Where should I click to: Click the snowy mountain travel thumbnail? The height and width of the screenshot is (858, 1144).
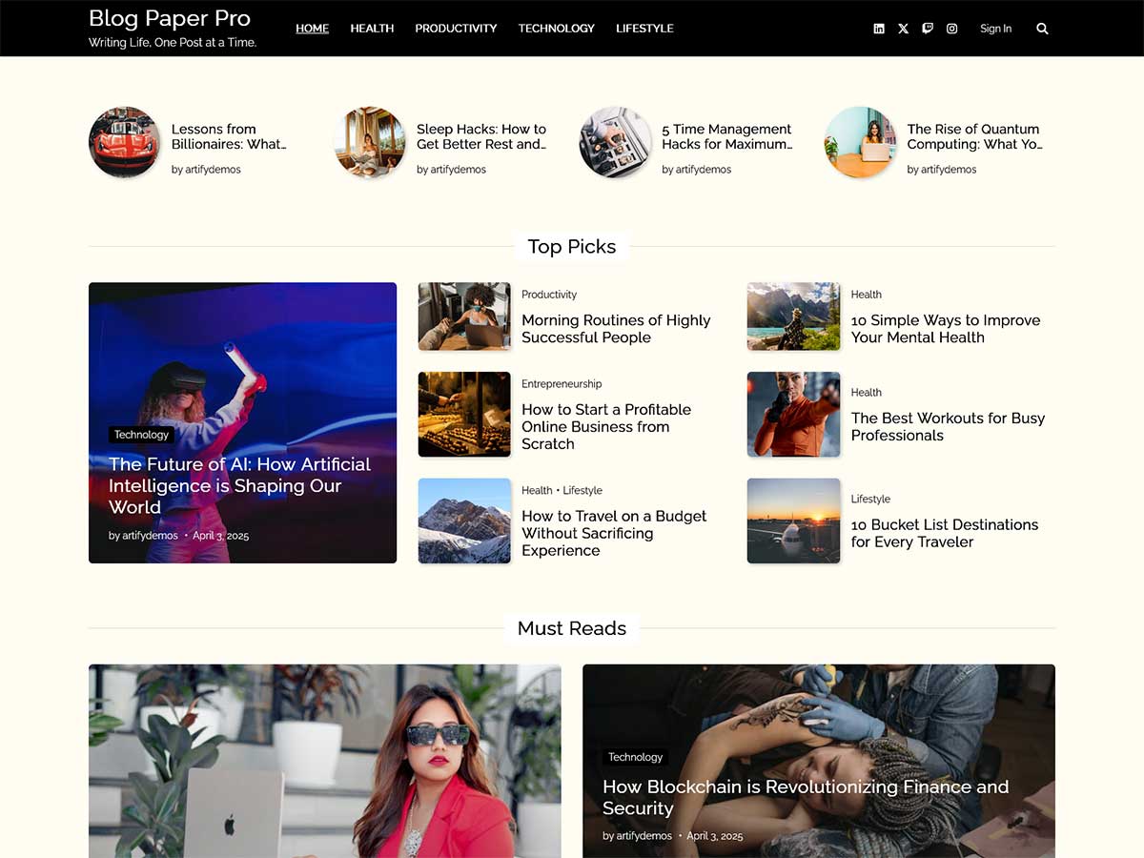click(464, 521)
